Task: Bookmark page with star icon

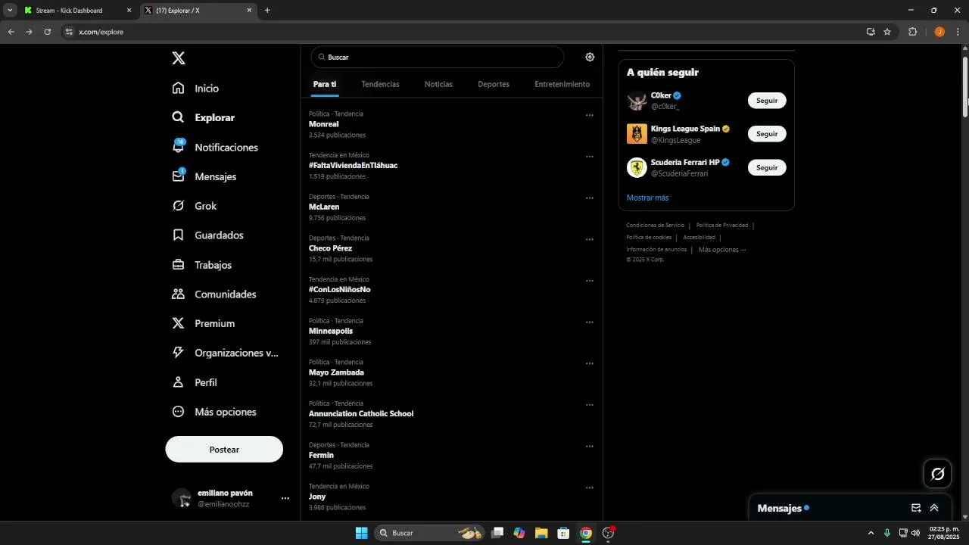Action: click(x=887, y=32)
